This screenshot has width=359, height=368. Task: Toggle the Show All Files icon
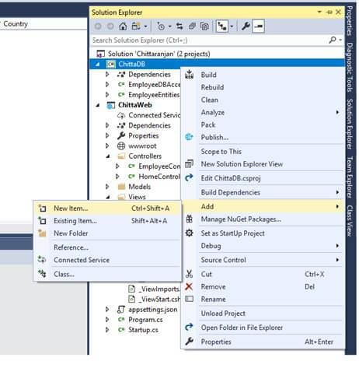204,26
